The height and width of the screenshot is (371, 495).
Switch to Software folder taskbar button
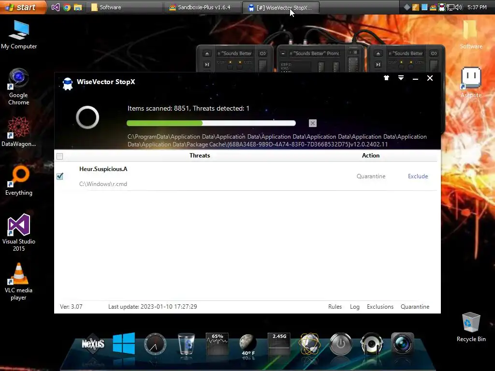pyautogui.click(x=125, y=7)
